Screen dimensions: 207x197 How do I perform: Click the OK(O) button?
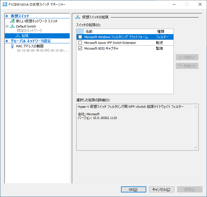pyautogui.click(x=134, y=189)
